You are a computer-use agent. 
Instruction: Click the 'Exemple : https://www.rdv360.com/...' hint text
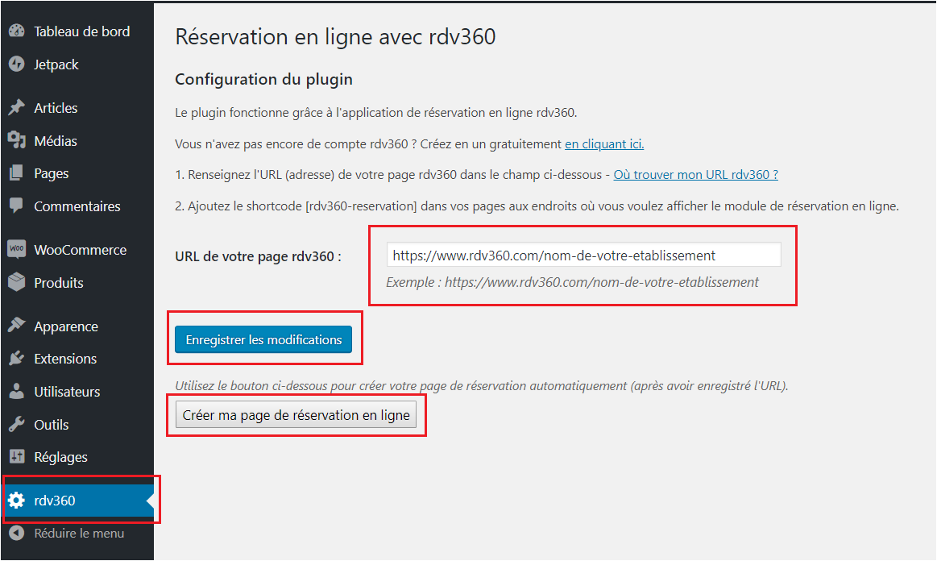pyautogui.click(x=573, y=281)
